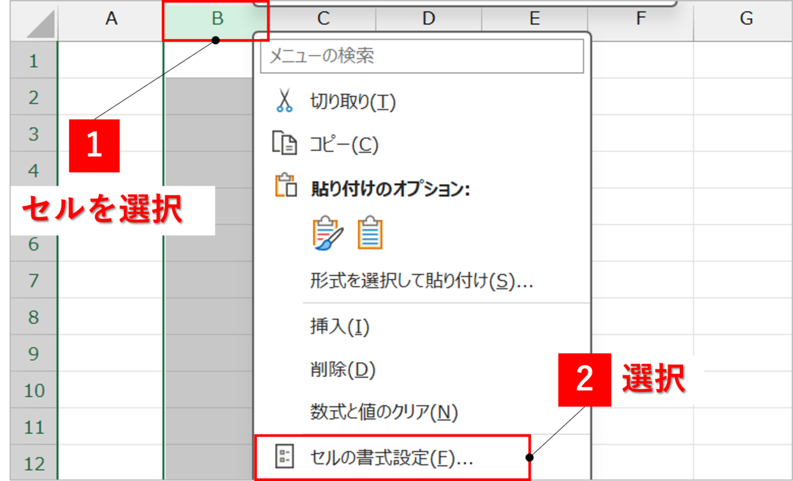Select row 2 header

33,97
